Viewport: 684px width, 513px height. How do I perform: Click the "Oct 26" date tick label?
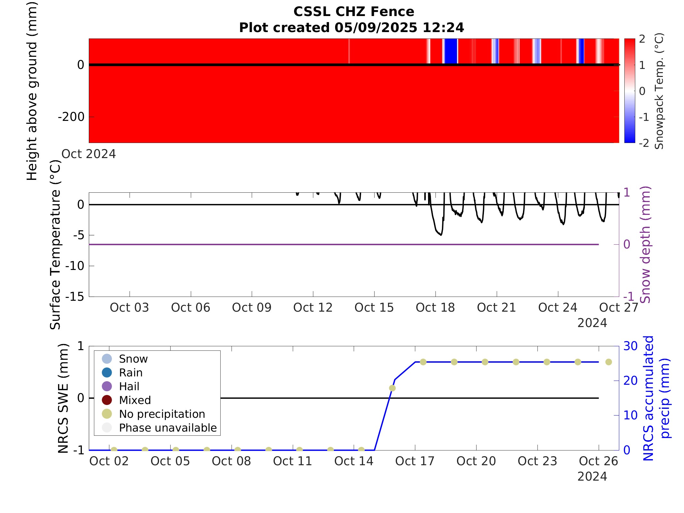599,461
